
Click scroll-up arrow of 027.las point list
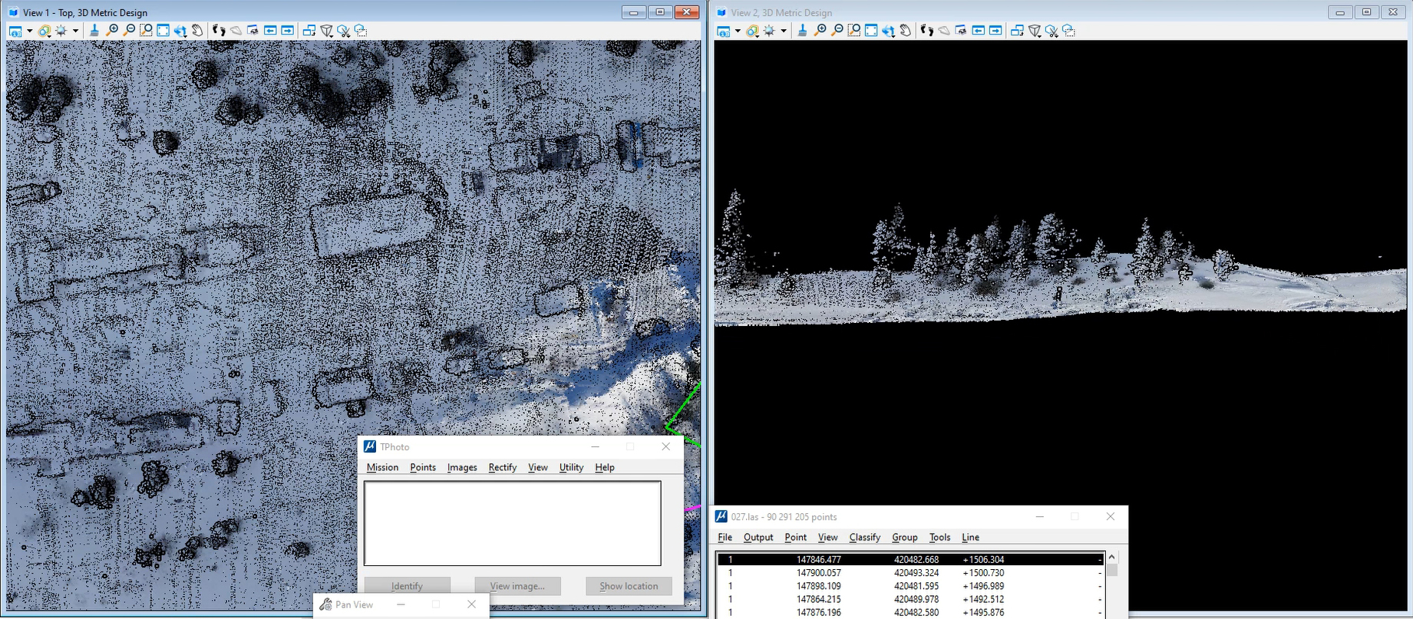point(1111,557)
